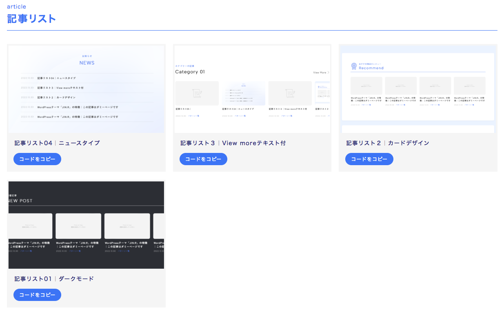Click the Recommend badge icon in preview
The height and width of the screenshot is (314, 504).
coord(354,66)
